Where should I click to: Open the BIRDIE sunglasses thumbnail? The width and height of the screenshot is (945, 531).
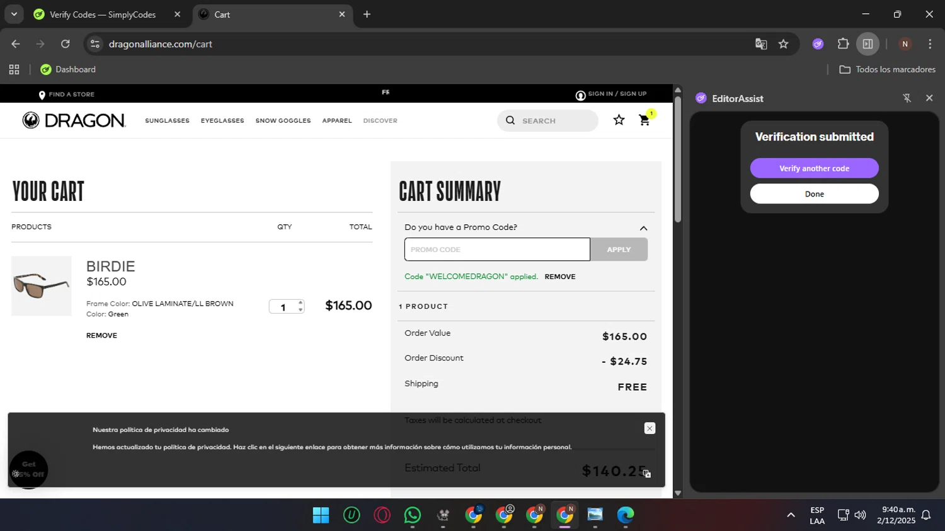(41, 286)
